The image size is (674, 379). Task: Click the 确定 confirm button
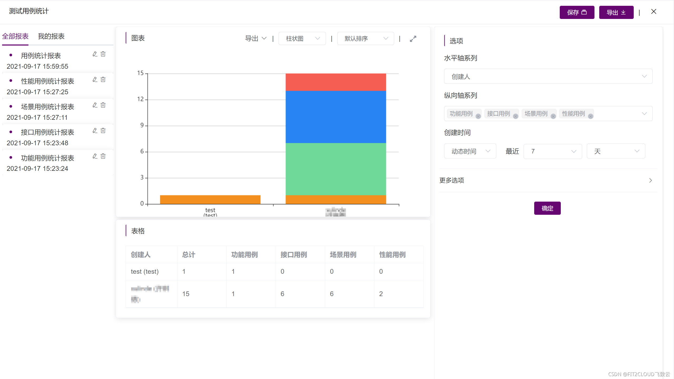pos(547,208)
